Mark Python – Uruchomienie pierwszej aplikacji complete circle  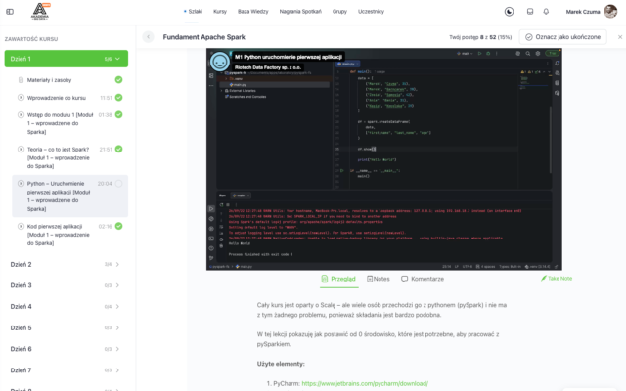coord(118,184)
